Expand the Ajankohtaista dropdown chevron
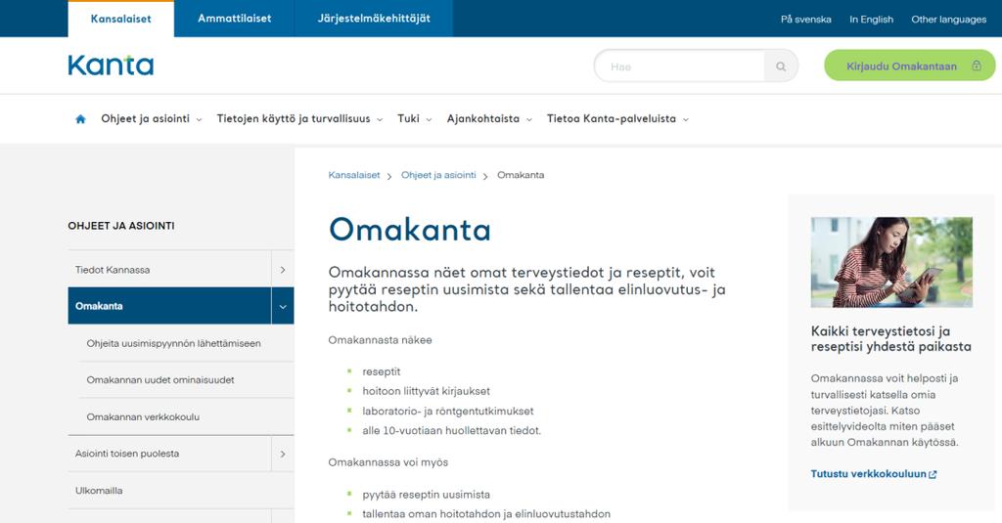Image resolution: width=1002 pixels, height=523 pixels. (529, 119)
